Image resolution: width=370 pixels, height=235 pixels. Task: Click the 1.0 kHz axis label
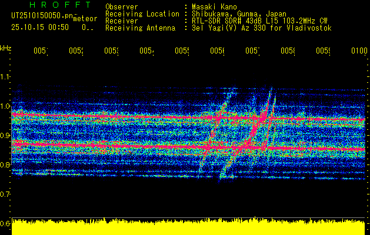point(5,106)
